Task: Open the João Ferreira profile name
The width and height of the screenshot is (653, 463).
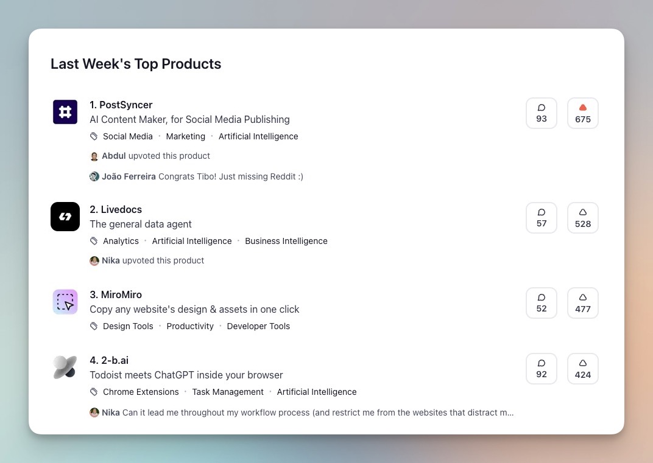Action: coord(129,176)
